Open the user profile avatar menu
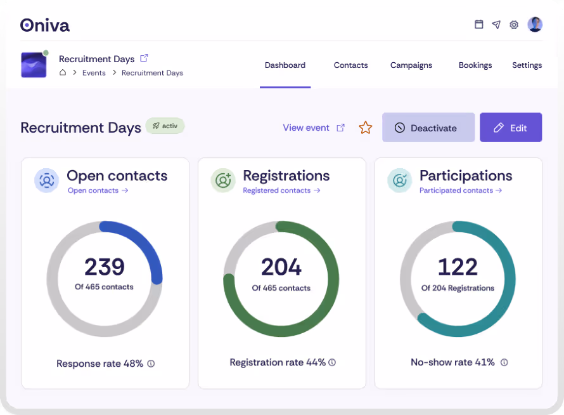The image size is (564, 415). (x=535, y=25)
